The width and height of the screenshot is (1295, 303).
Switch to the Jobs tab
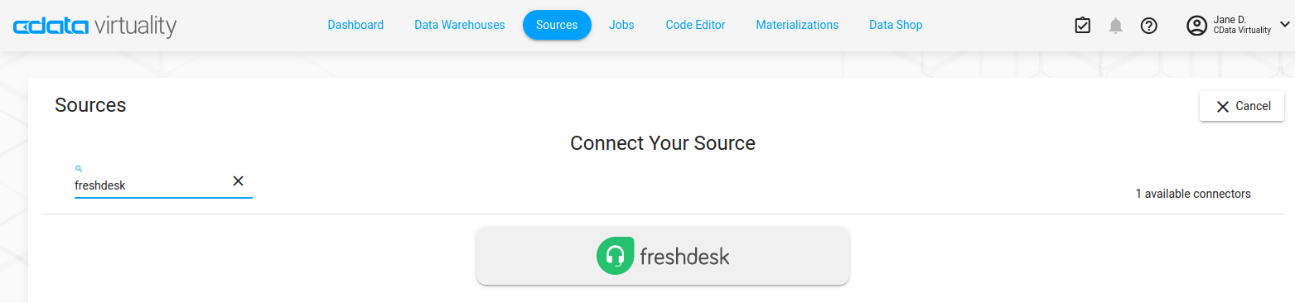point(621,25)
